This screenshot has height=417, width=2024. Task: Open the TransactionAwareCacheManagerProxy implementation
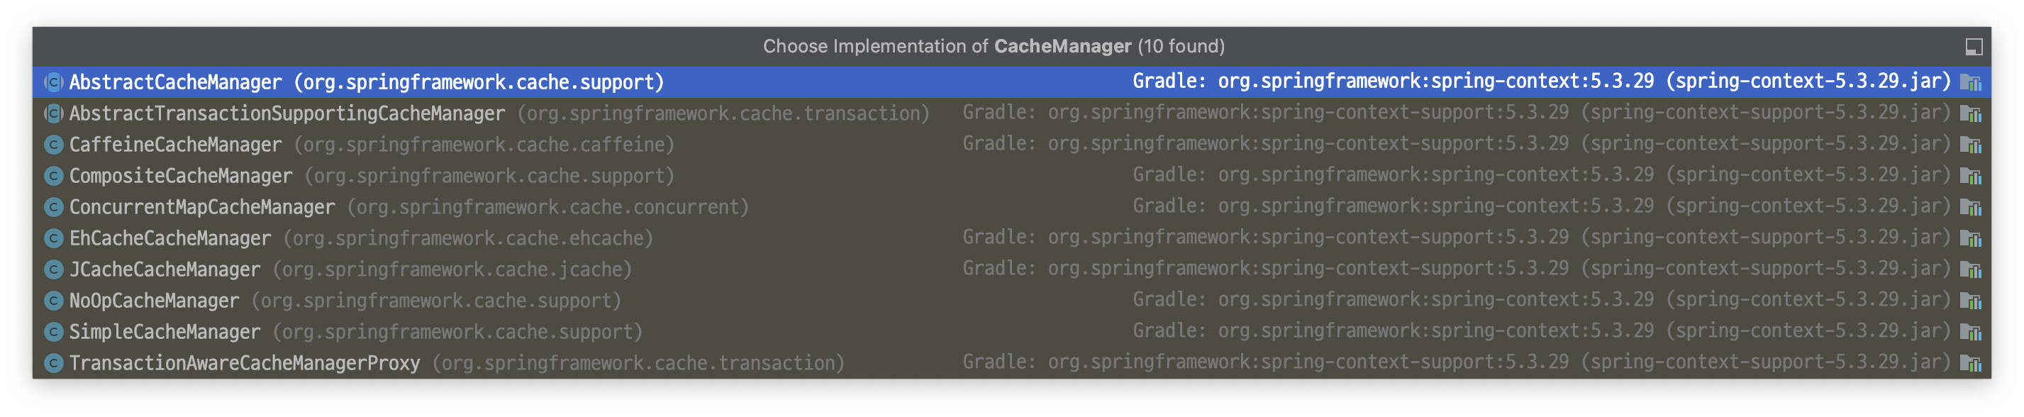(x=1011, y=363)
